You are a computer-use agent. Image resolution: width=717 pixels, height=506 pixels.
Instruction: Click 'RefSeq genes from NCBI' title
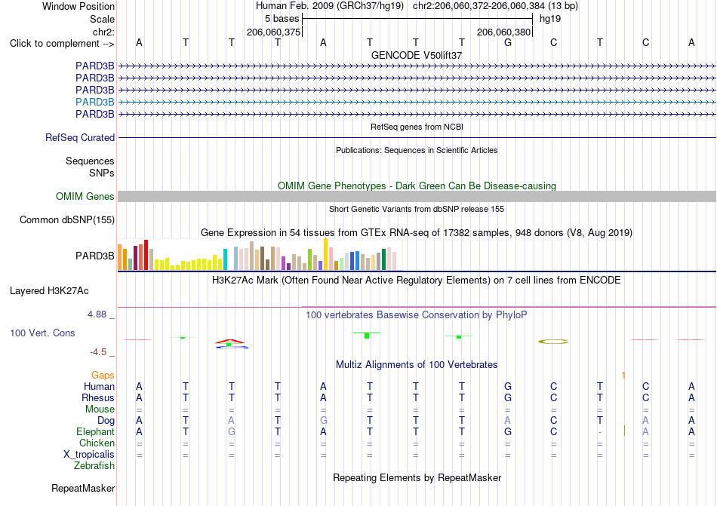tap(417, 127)
